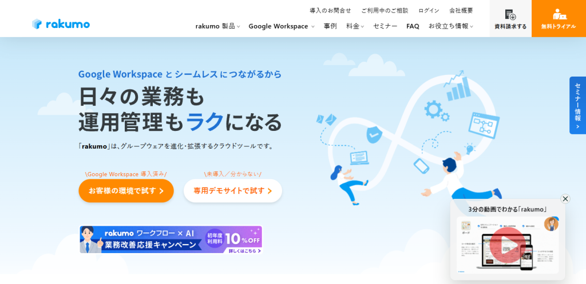Close the video popup with X
This screenshot has width=586, height=284.
(x=565, y=199)
